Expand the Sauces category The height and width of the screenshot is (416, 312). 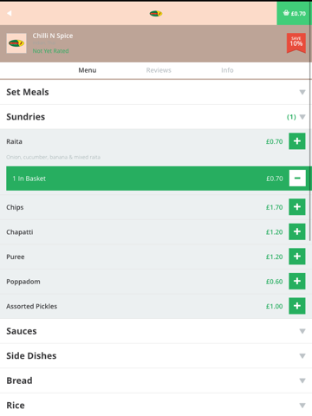(x=156, y=331)
